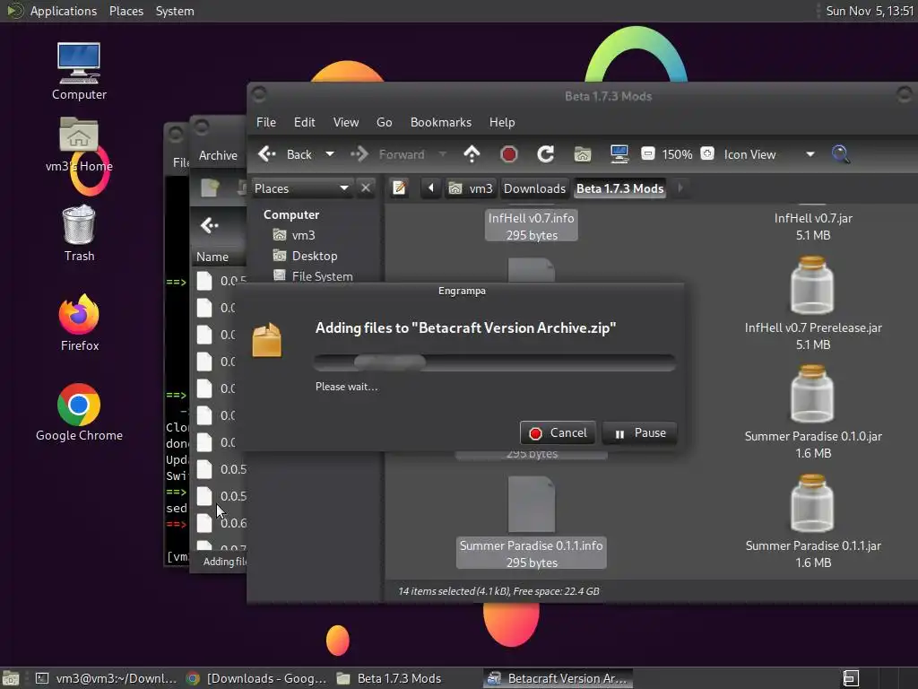Pause adding files to archive
Image resolution: width=918 pixels, height=689 pixels.
[639, 433]
